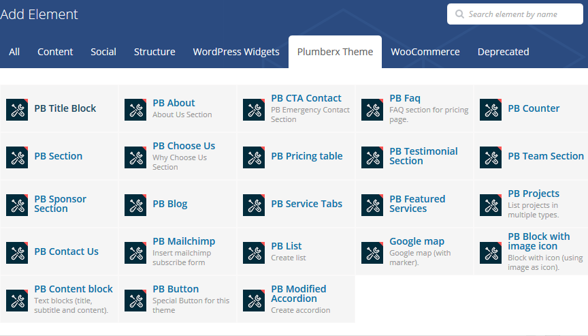
Task: Click the PB Modified Accordion icon
Action: coord(254,300)
